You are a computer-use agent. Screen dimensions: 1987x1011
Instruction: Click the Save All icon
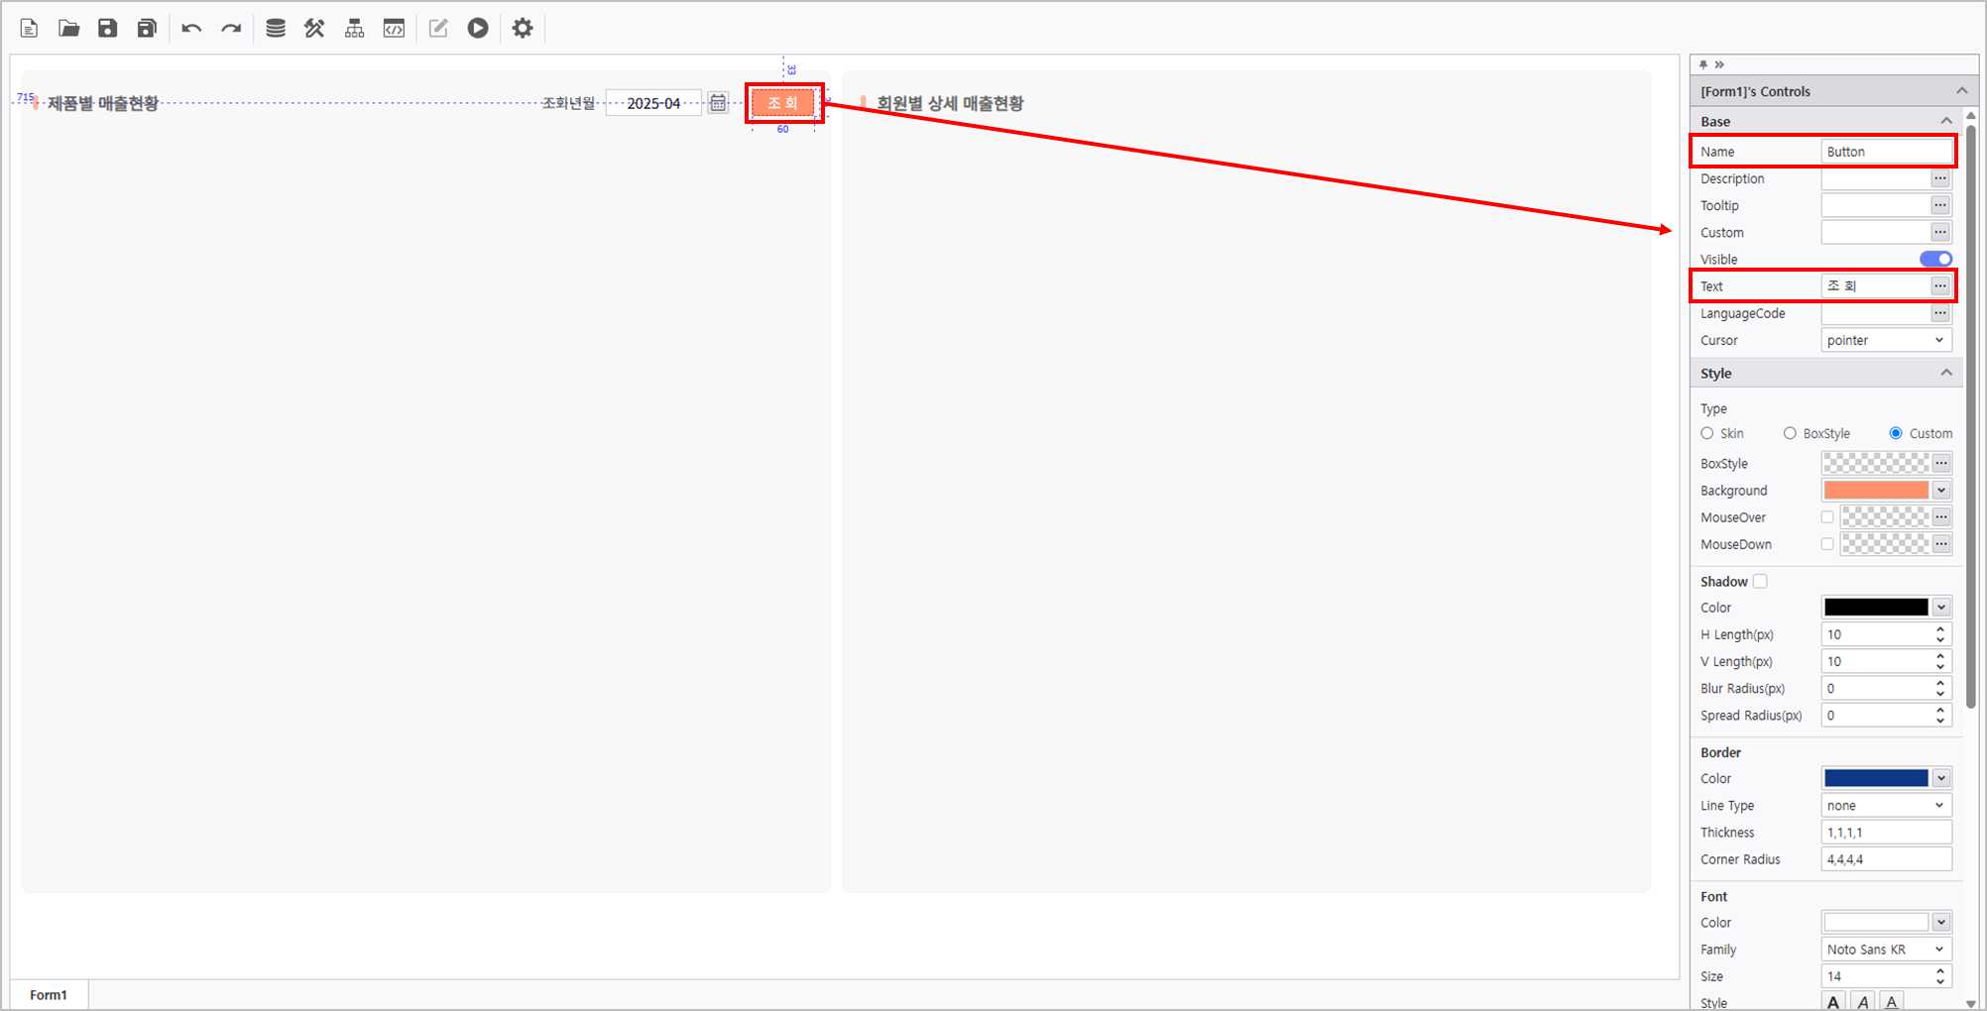point(147,28)
